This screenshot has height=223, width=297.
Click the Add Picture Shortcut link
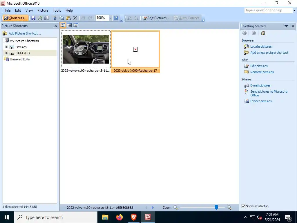[x=25, y=33]
